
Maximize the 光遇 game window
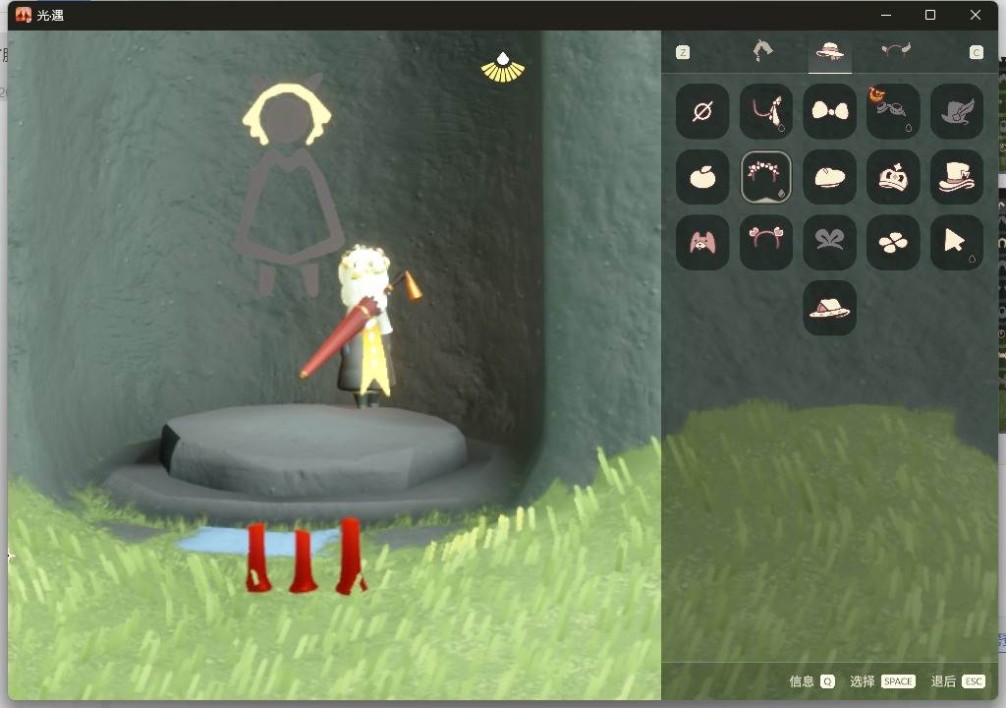pos(930,15)
